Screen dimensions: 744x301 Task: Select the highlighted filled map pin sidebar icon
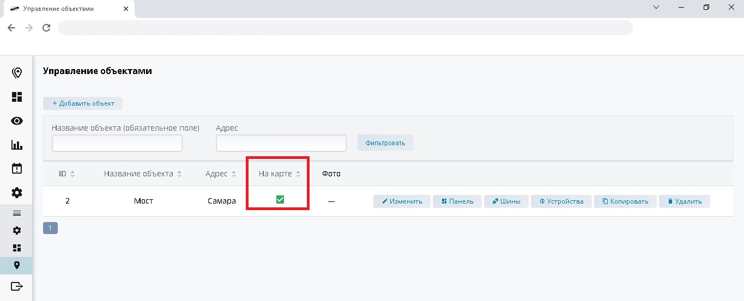point(17,265)
